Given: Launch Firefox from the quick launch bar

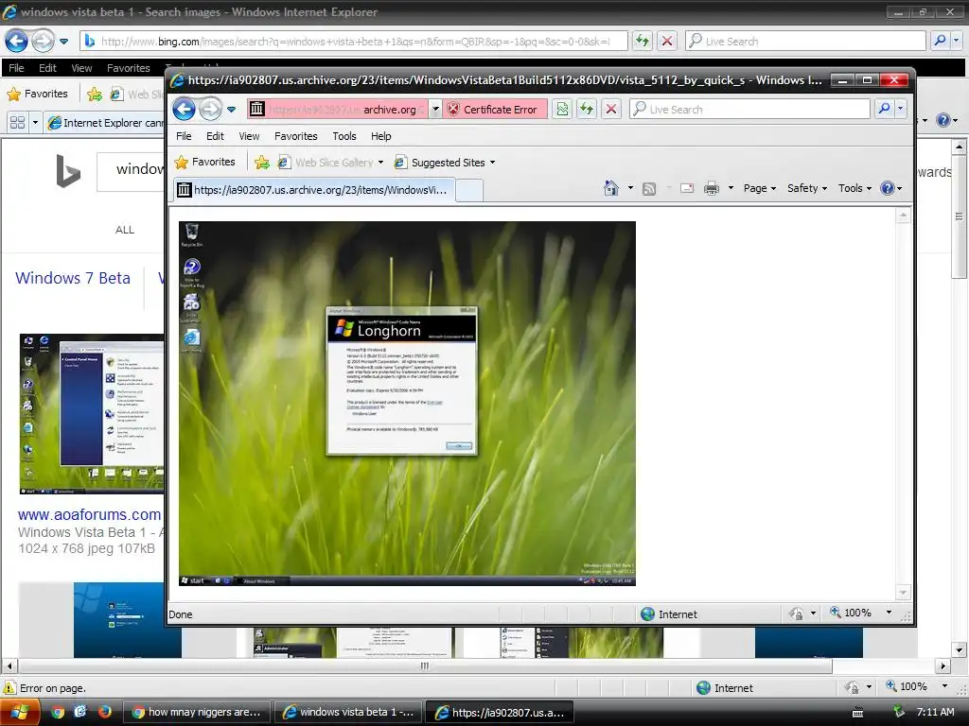Looking at the screenshot, I should click(104, 713).
